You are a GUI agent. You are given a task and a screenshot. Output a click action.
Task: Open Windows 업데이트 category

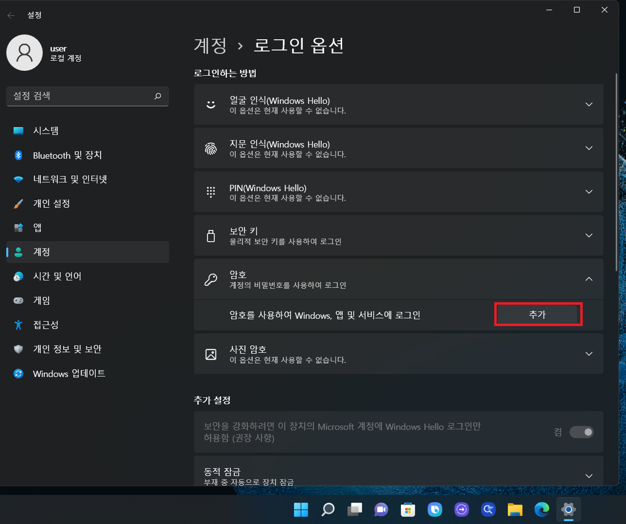click(87, 374)
